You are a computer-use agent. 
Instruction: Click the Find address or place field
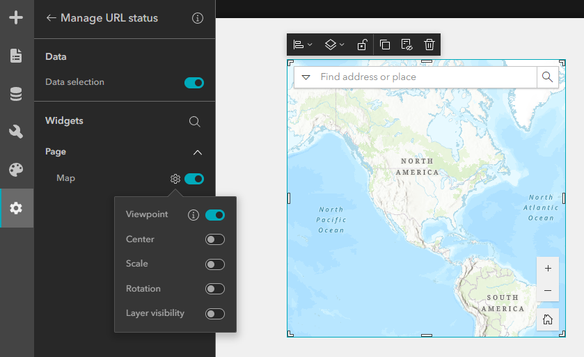425,77
